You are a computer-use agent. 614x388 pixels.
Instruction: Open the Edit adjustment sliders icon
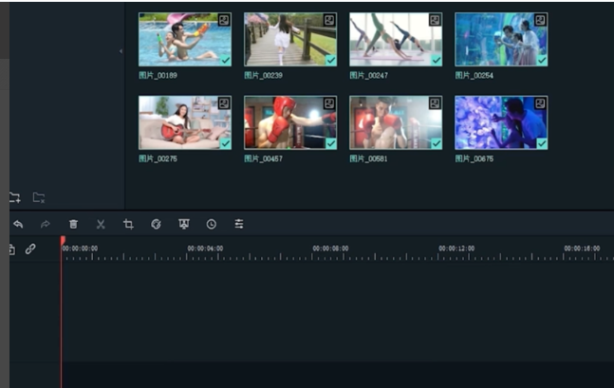[x=239, y=224]
